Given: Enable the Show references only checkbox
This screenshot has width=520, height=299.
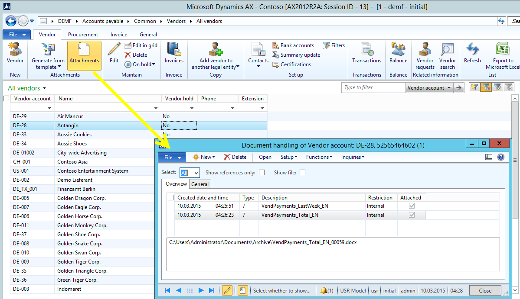Looking at the screenshot, I should pyautogui.click(x=262, y=173).
